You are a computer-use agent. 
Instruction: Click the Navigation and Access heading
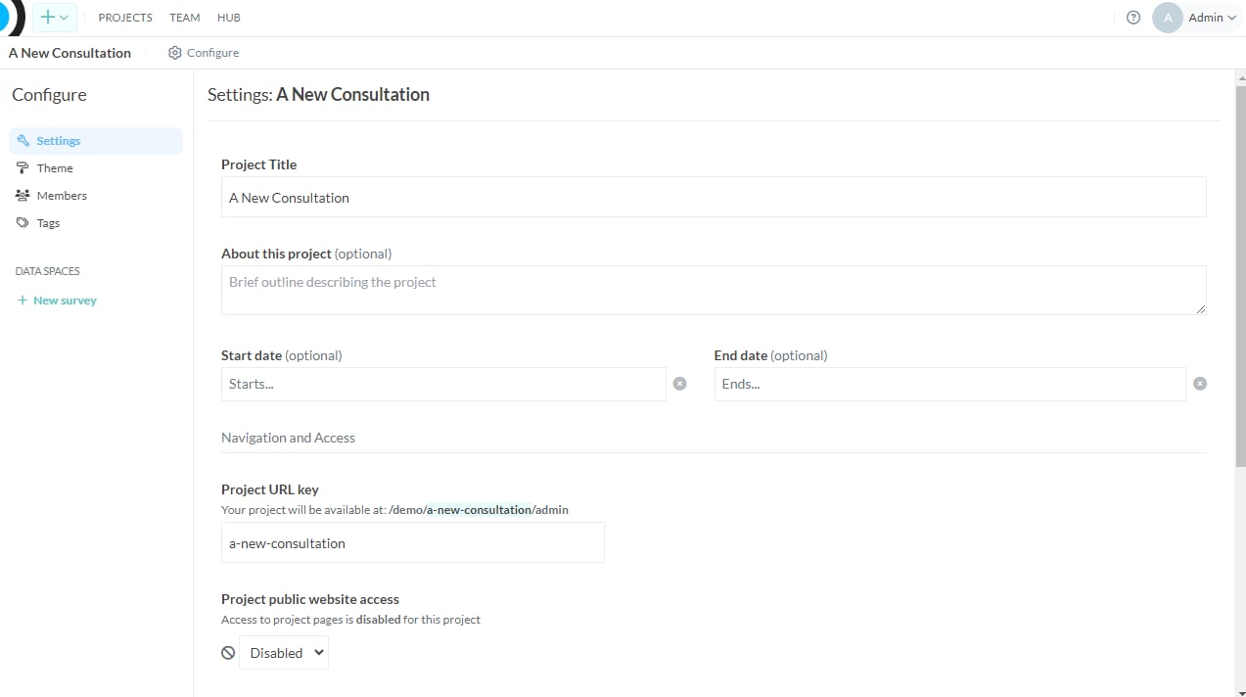point(288,438)
